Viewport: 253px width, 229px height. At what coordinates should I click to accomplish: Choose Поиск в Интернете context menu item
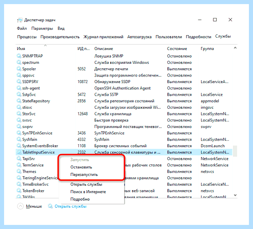coord(88,192)
